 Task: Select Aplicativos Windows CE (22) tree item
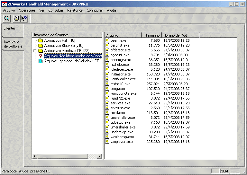click(67, 51)
